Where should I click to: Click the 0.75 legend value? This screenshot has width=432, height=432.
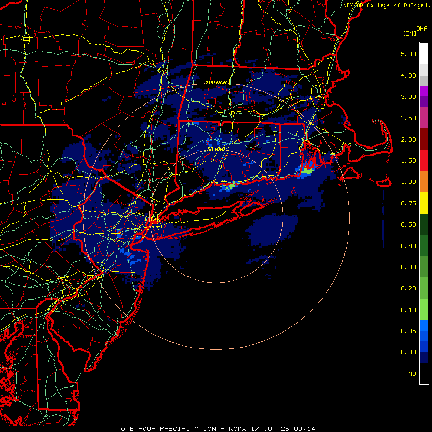[x=408, y=204]
